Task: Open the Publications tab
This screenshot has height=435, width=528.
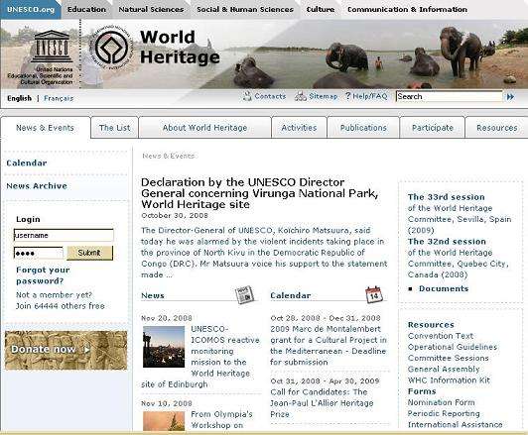Action: [x=363, y=128]
